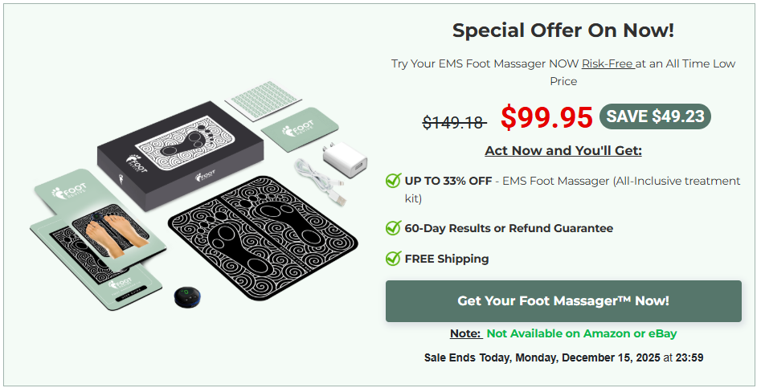
Task: Click the red $99.95 sale price
Action: (x=546, y=117)
